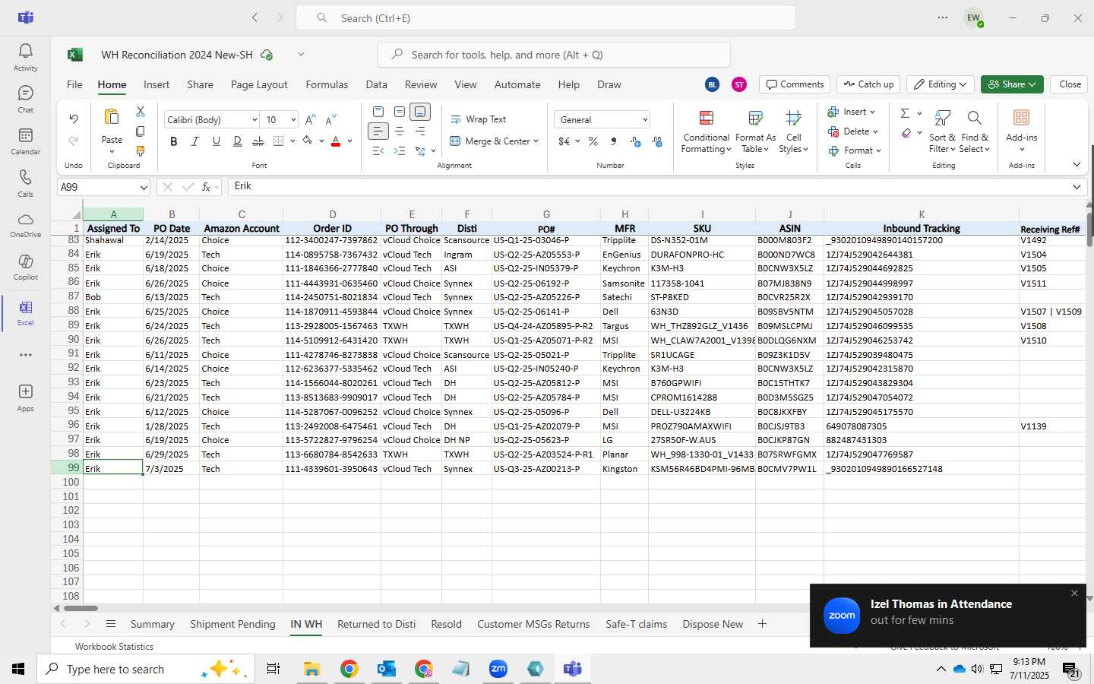Click the Excel tools search field
The height and width of the screenshot is (684, 1094).
554,55
